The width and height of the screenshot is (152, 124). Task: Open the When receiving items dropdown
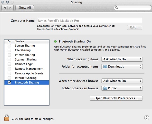pos(122,59)
